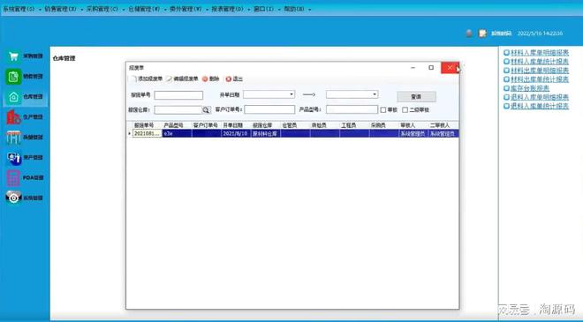
Task: Open the 库存台账报表 inventory ledger report link
Action: point(530,88)
